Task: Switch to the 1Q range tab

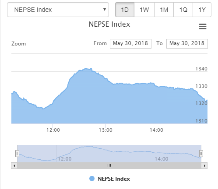Action: click(183, 10)
